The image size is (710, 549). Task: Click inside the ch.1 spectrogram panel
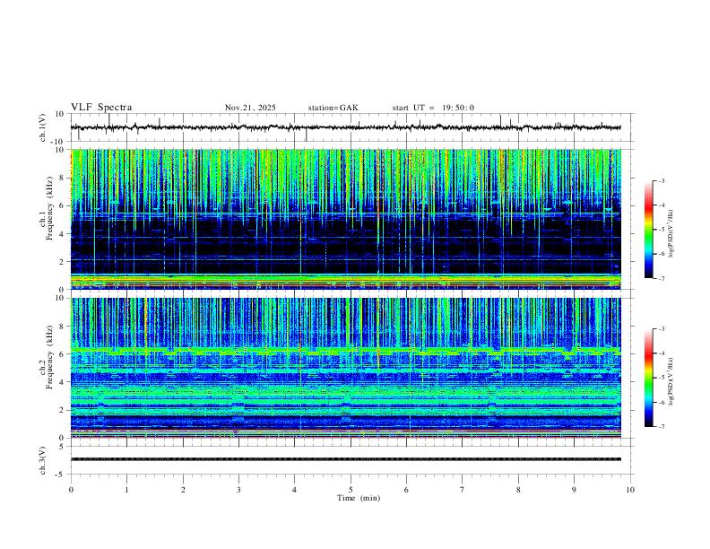(x=345, y=219)
